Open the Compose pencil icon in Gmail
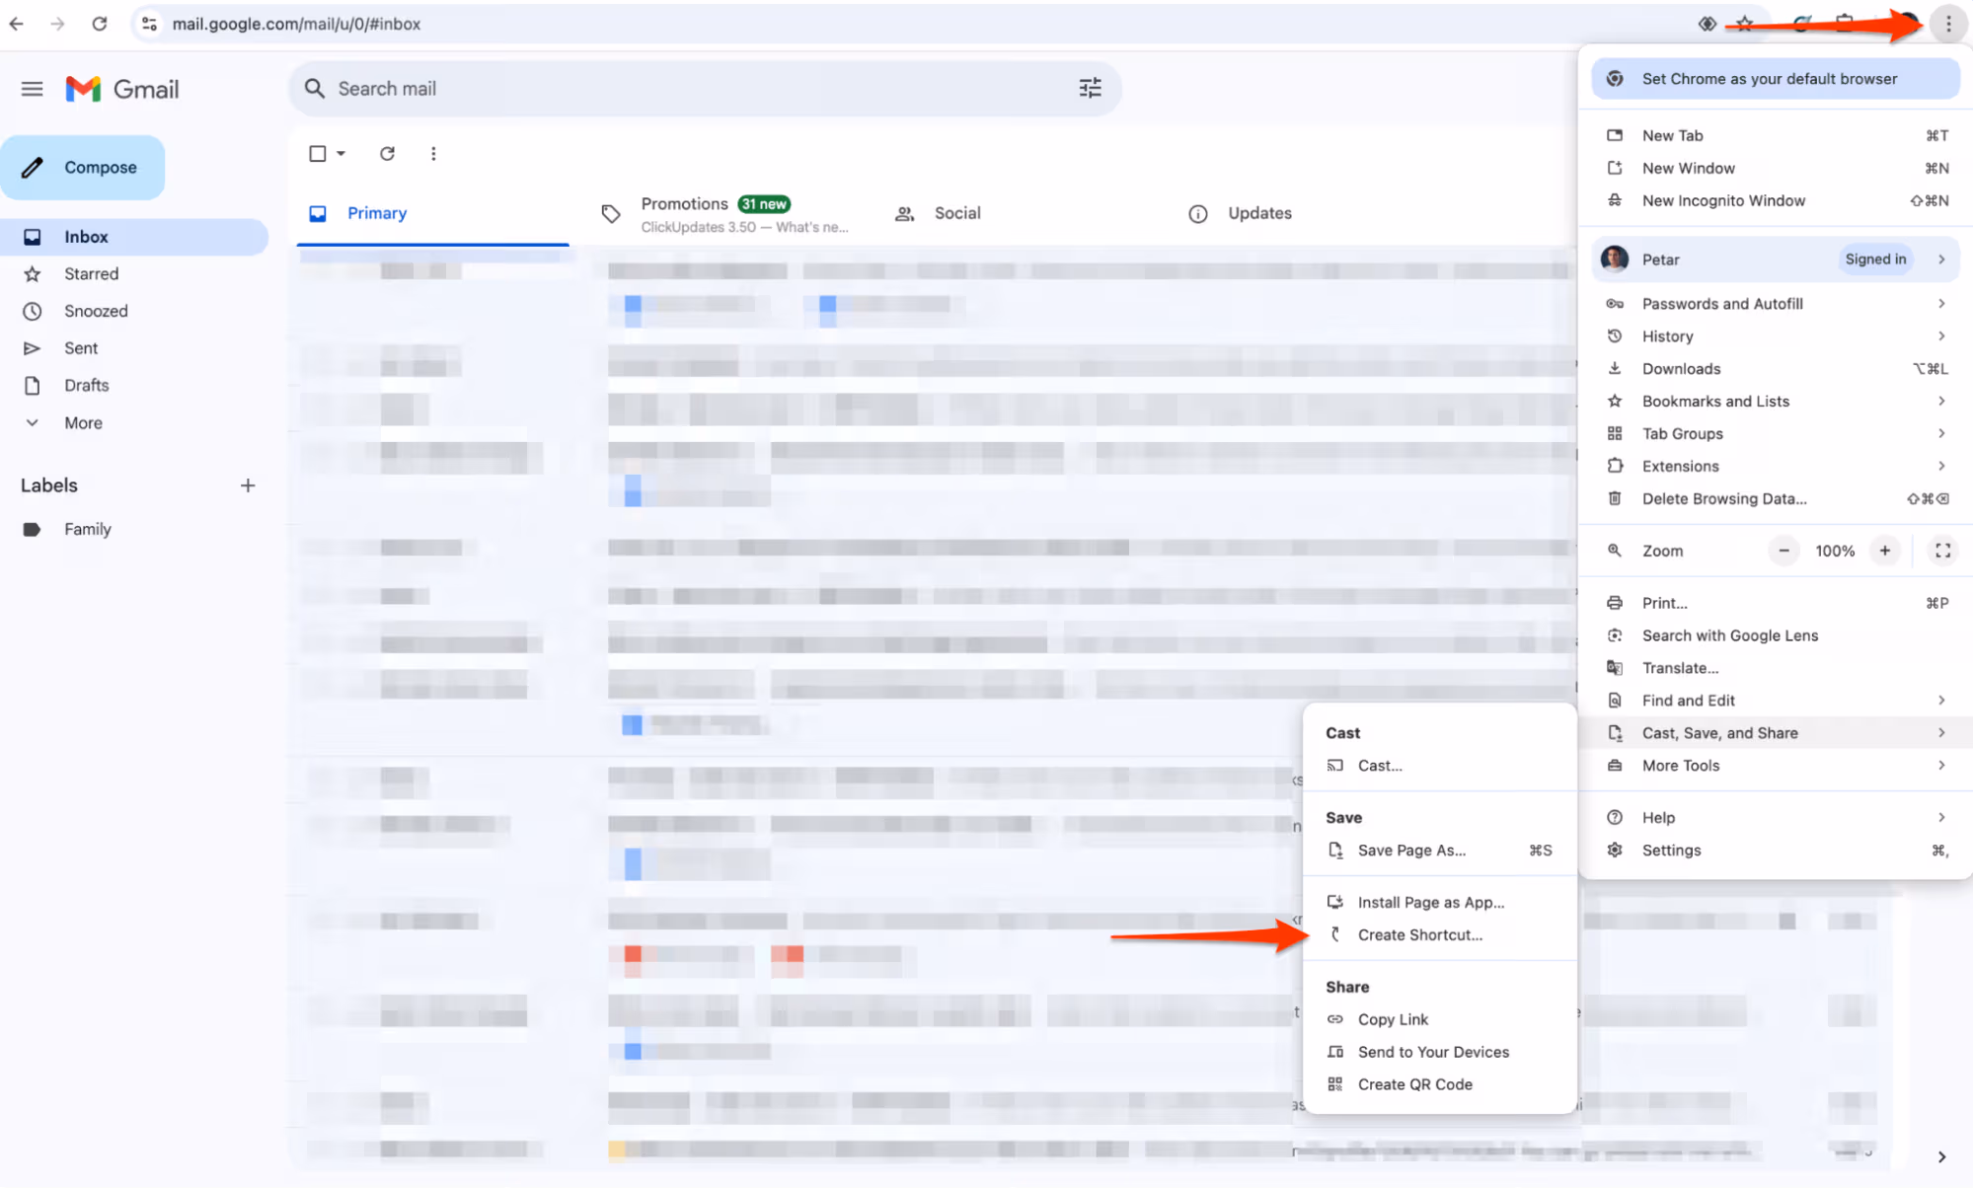1973x1188 pixels. [x=33, y=167]
